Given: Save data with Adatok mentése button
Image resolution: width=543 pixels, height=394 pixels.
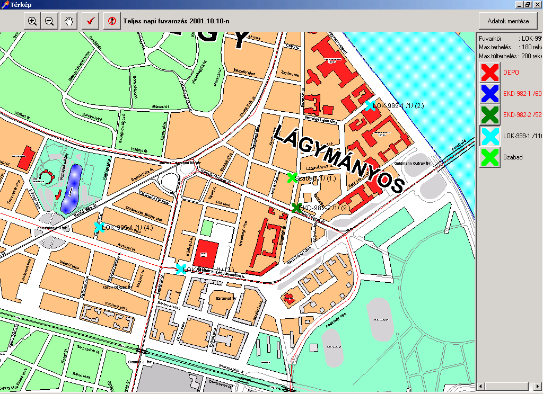Looking at the screenshot, I should (508, 21).
